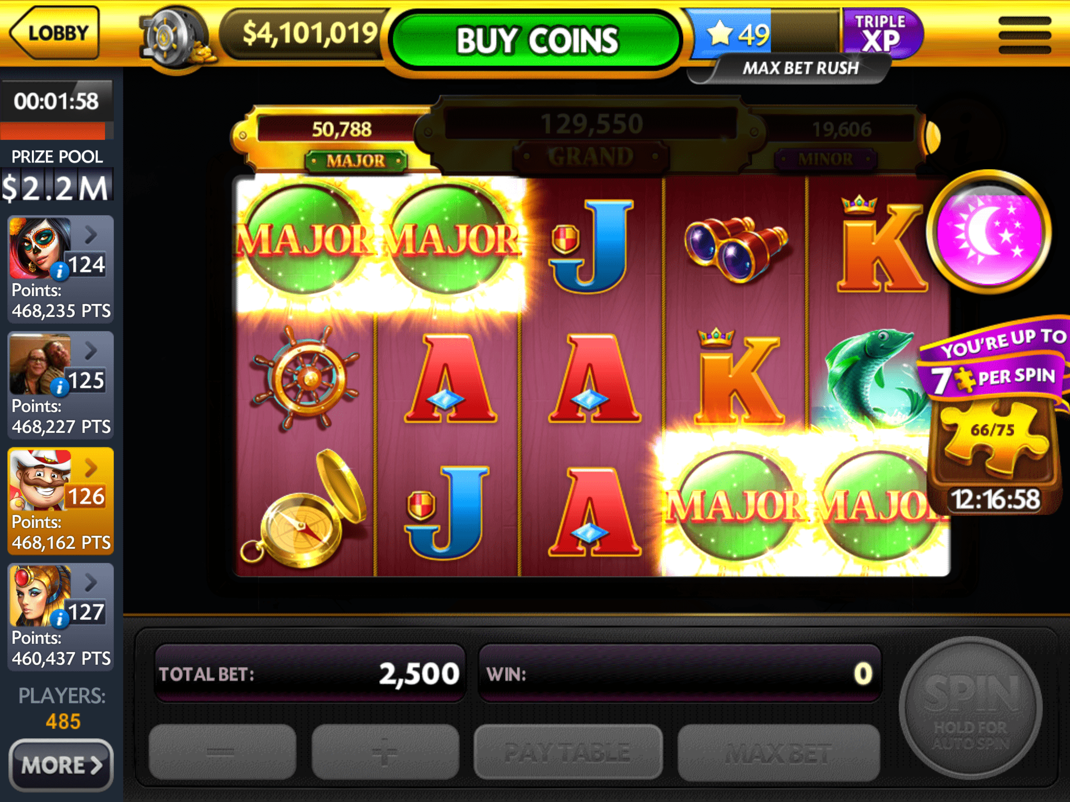Decrease the total bet with minus

(223, 752)
